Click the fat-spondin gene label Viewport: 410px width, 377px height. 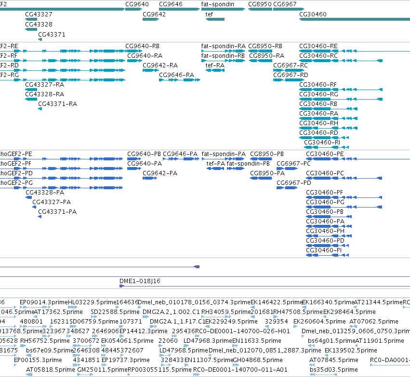[x=218, y=4]
